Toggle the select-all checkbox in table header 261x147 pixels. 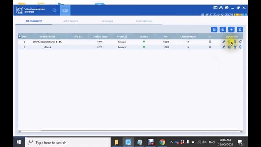pos(20,36)
